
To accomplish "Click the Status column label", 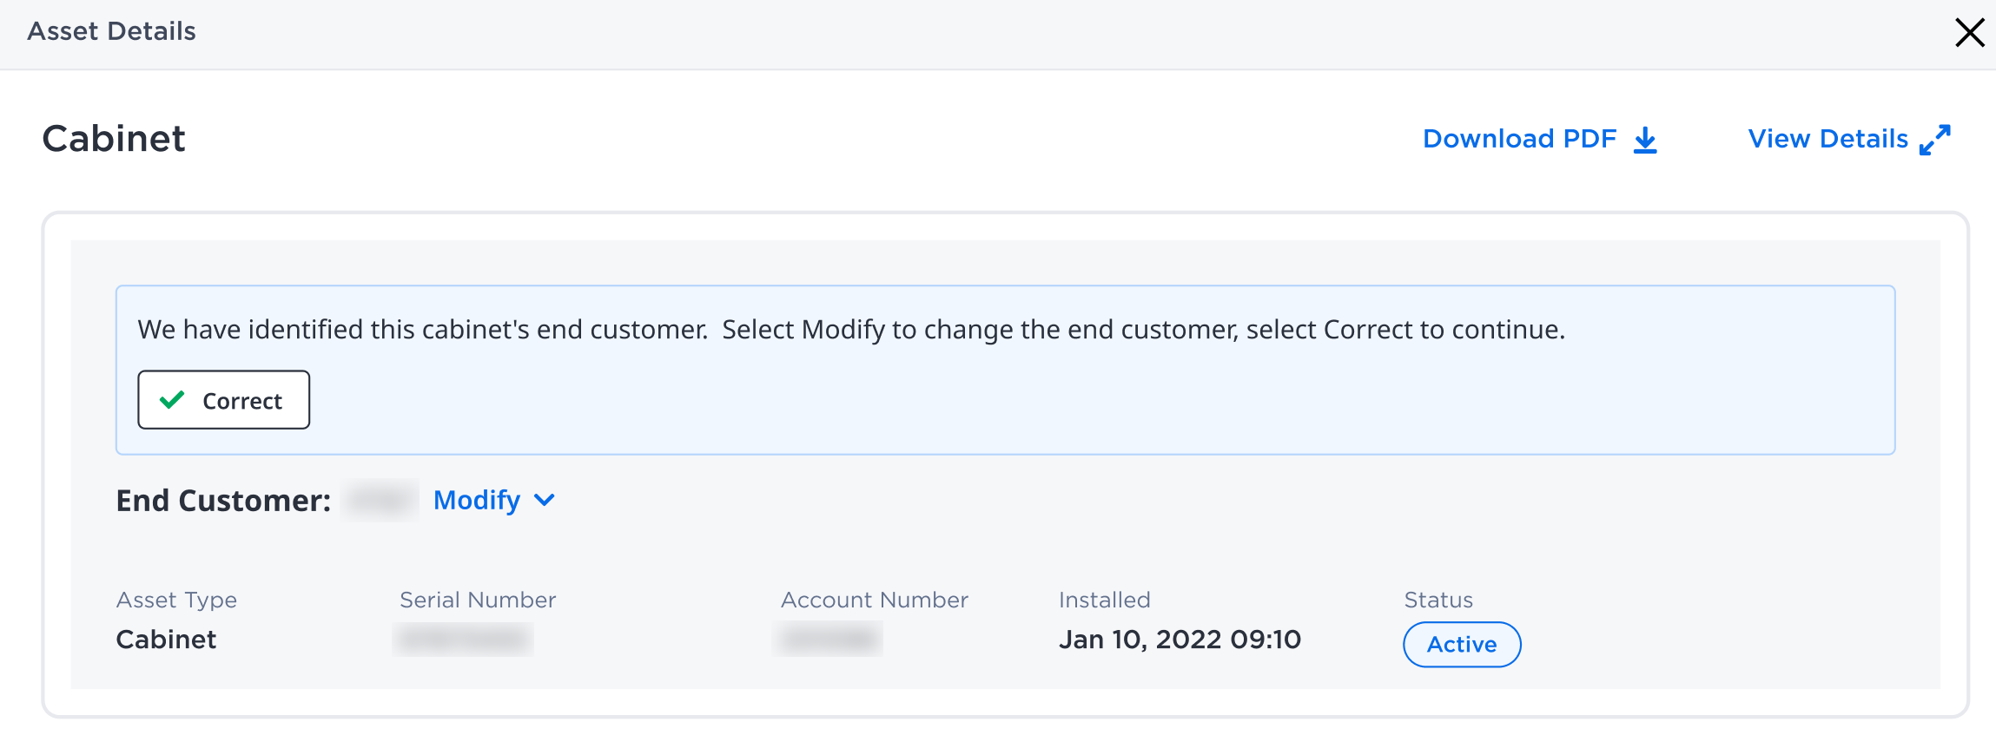I will [1438, 600].
